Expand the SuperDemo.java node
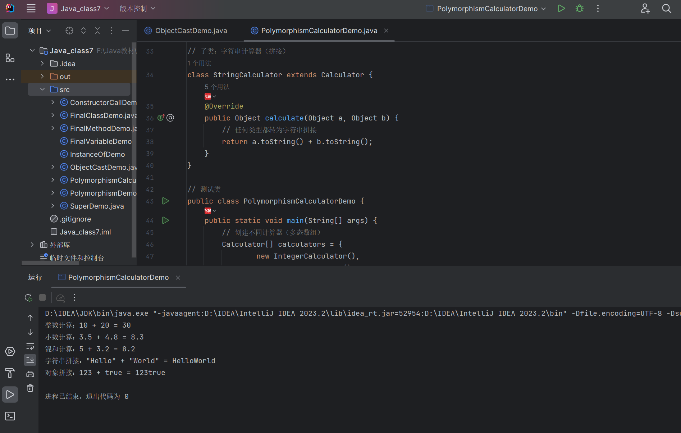This screenshot has width=681, height=433. click(53, 206)
